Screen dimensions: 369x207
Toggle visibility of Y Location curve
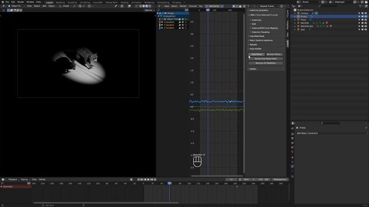162,25
